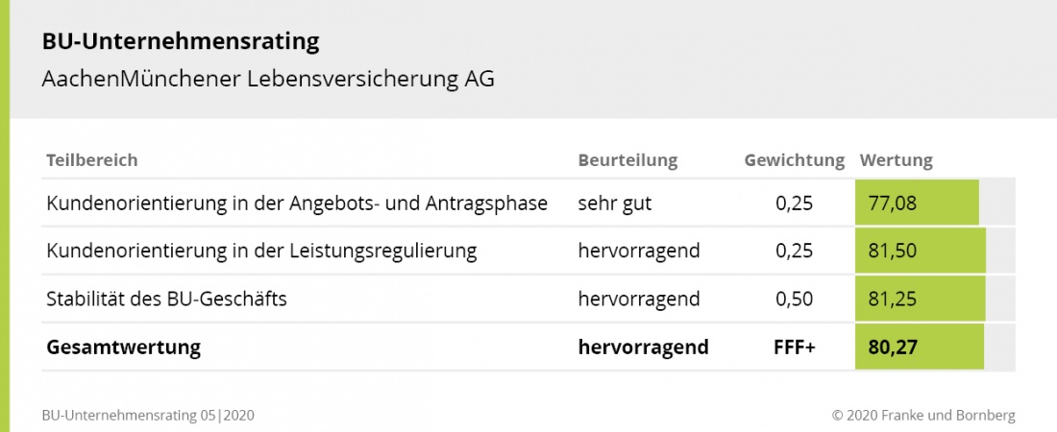The width and height of the screenshot is (1057, 432).
Task: Click the BU-Unternehmensrating 05|2020 footer text
Action: 148,416
